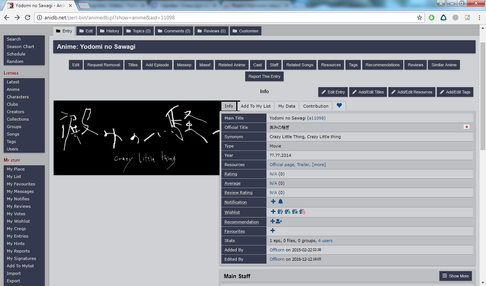Open the History tab
The width and height of the screenshot is (486, 286).
[x=110, y=31]
